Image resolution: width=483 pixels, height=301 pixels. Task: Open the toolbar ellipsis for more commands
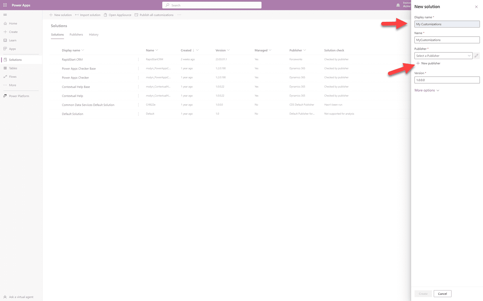(179, 15)
